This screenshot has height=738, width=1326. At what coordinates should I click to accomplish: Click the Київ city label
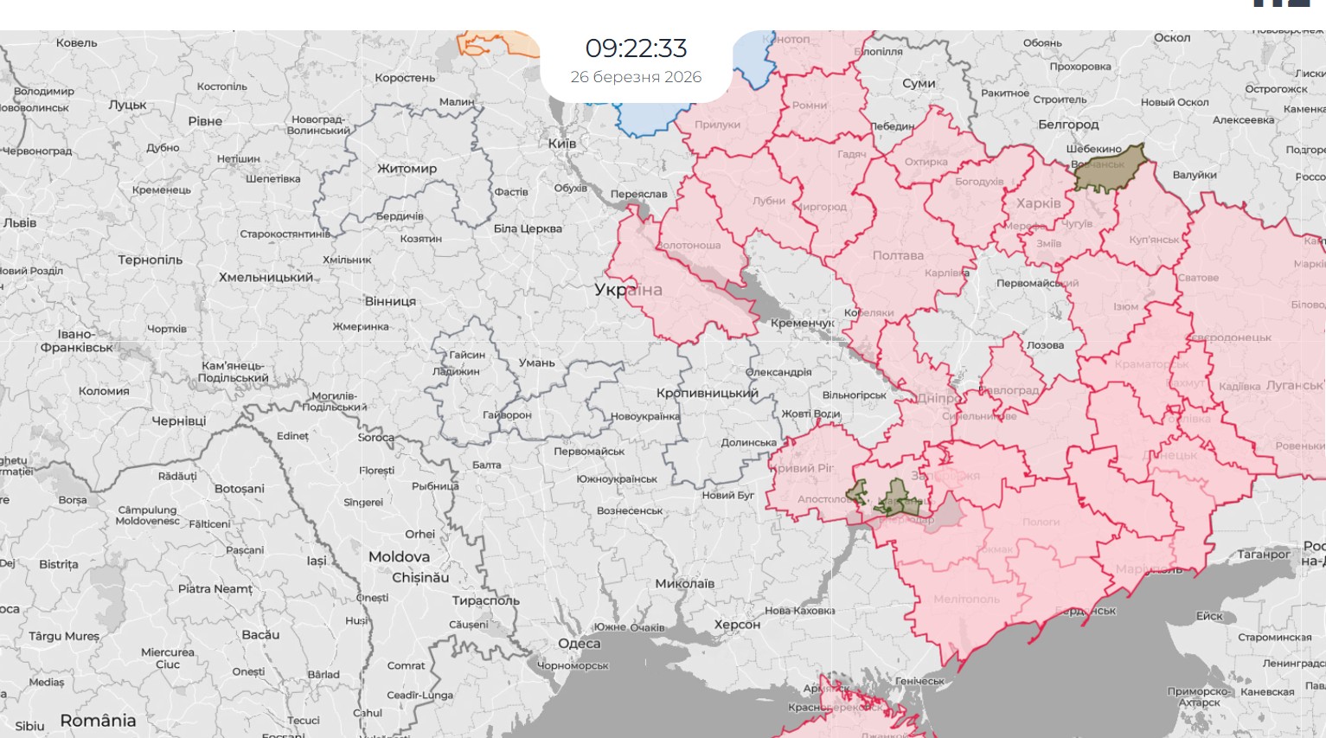tap(562, 143)
